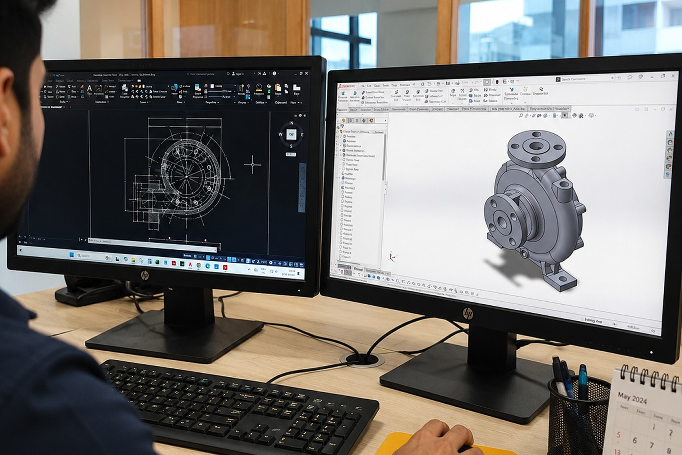The image size is (682, 455).
Task: Toggle SolidWorks Hide/Show Items in heads-up toolbar
Action: point(564,116)
